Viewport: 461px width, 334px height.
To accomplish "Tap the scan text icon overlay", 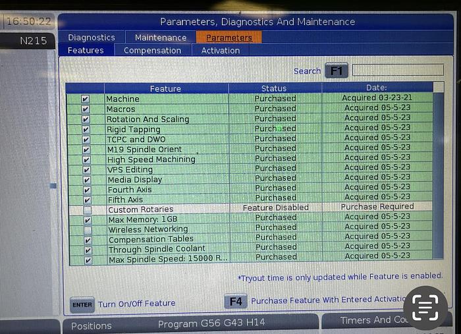I will [425, 308].
